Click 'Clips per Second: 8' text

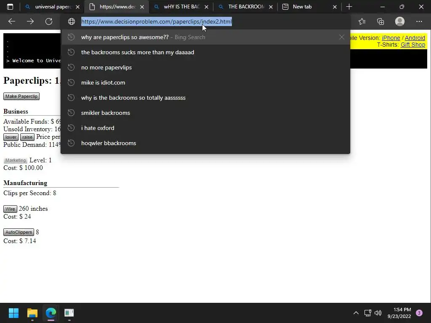pyautogui.click(x=30, y=193)
